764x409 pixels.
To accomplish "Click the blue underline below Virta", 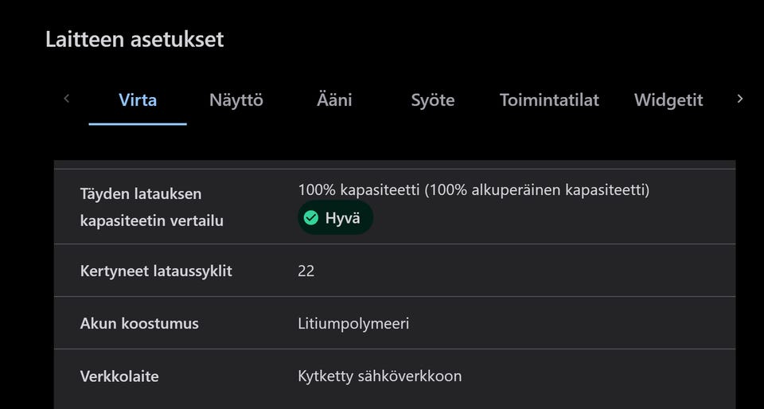I will tap(138, 124).
